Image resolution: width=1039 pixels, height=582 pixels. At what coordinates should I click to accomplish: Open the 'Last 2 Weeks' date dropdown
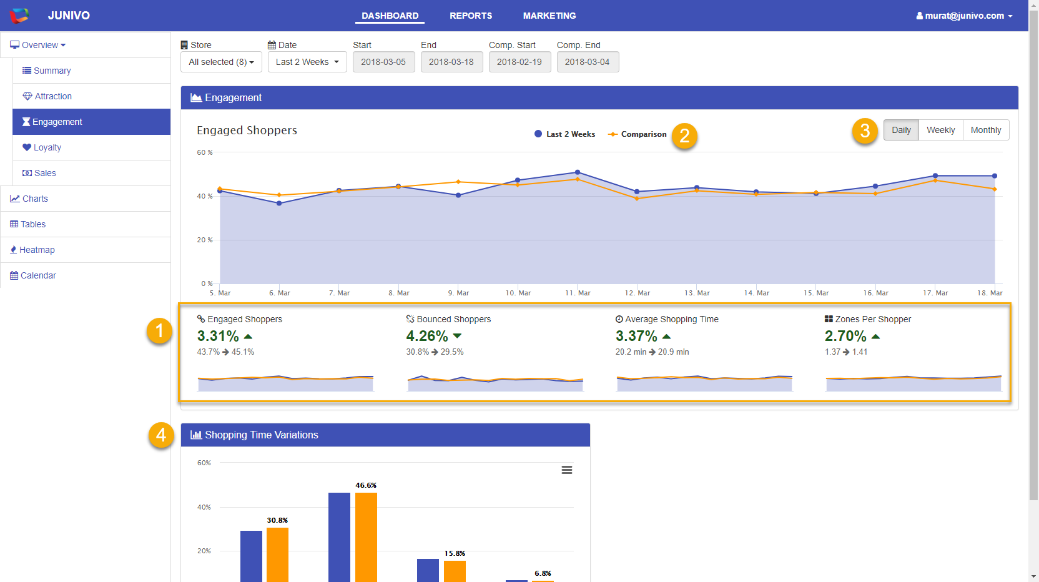(x=307, y=62)
